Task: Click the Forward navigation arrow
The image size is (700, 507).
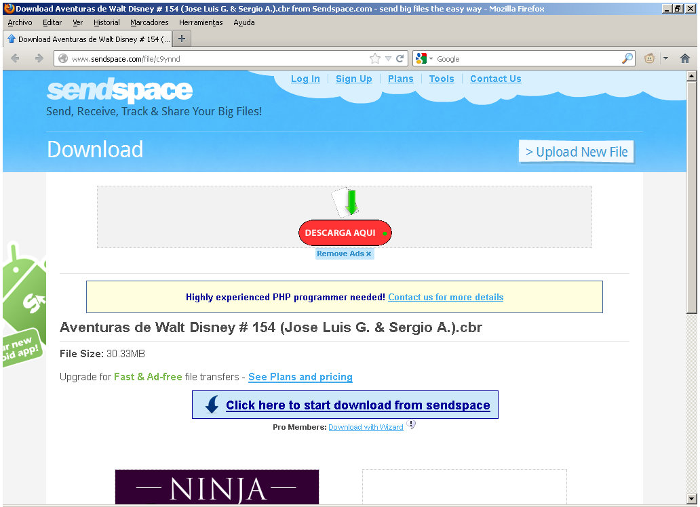Action: (39, 59)
